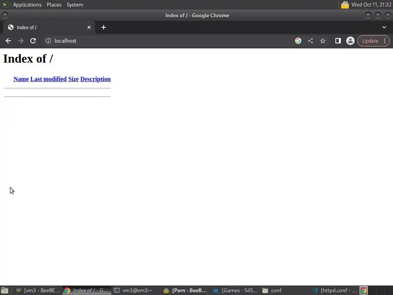Share this page via the share icon
This screenshot has height=295, width=393.
(x=310, y=41)
